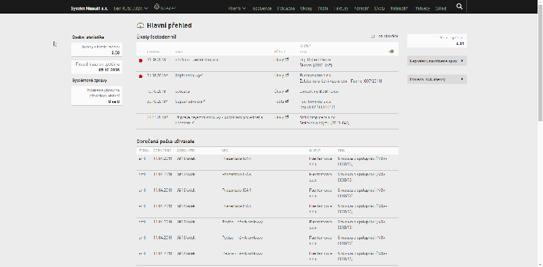
Task: Click red flag beside Sepis smlouvy task
Action: coord(141,77)
